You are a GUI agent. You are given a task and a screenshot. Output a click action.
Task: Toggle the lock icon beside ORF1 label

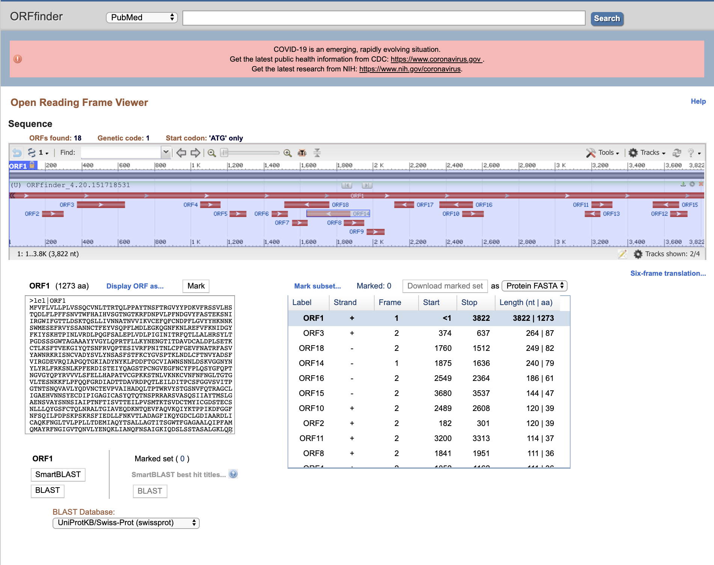click(32, 165)
